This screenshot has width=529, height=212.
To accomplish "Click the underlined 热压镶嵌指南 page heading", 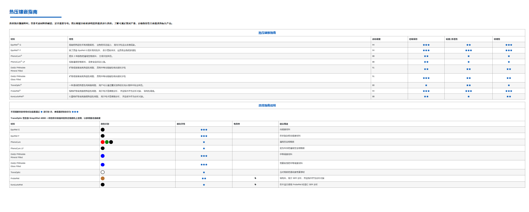I will [23, 12].
